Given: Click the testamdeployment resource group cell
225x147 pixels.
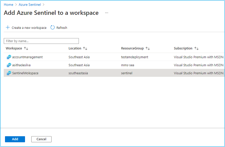Looking at the screenshot, I should (135, 57).
